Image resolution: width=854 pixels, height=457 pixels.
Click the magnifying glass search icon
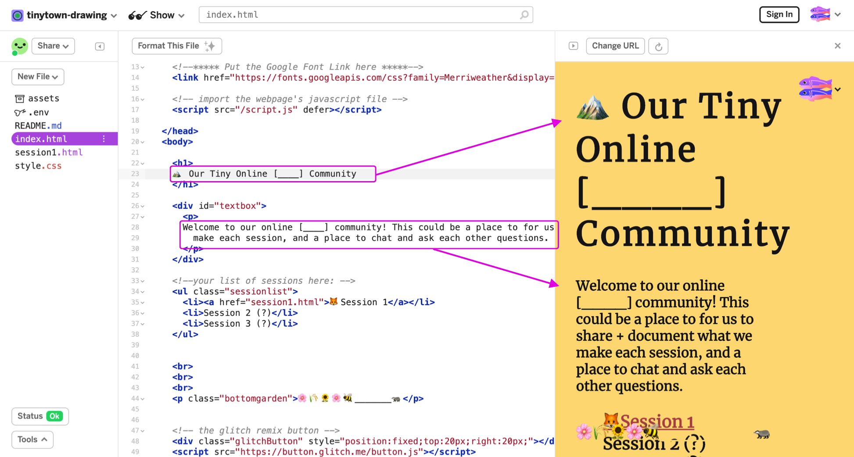524,15
